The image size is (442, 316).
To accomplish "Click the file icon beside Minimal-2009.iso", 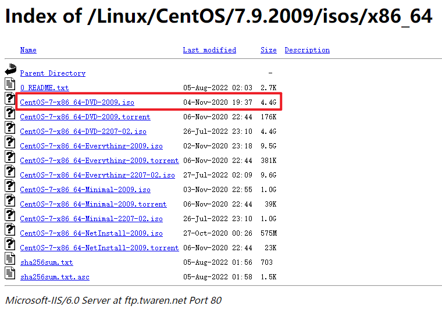I will tap(10, 186).
